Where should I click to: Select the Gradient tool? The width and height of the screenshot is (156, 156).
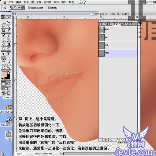pos(9,44)
